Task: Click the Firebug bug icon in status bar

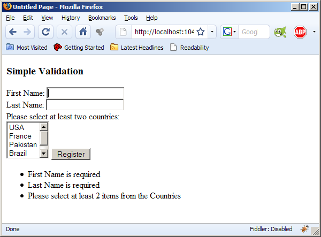Action: (305, 229)
